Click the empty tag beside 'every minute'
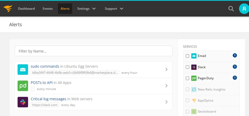The image size is (249, 116). (x=33, y=89)
